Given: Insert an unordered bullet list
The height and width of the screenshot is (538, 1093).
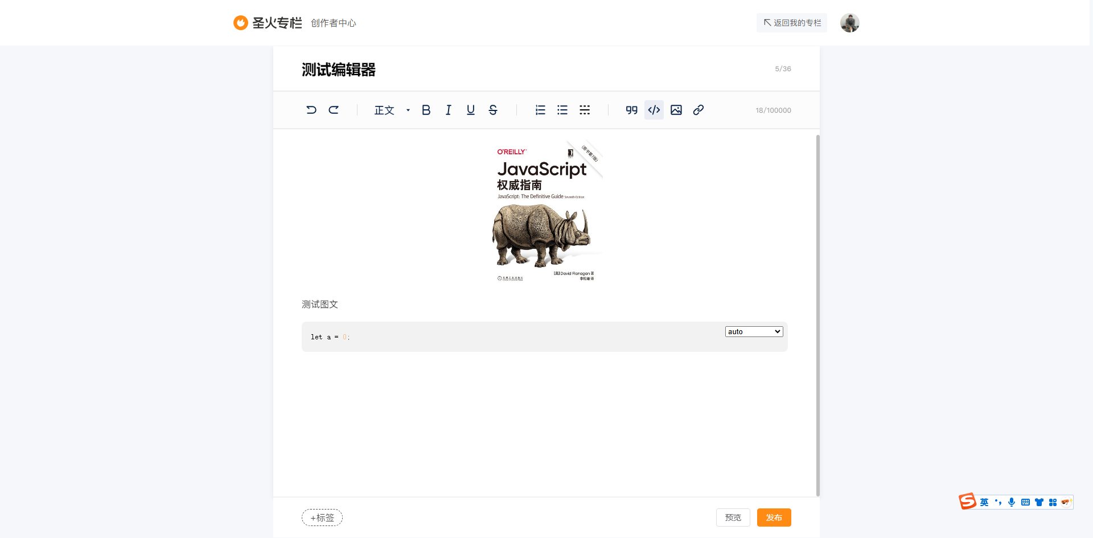Looking at the screenshot, I should 562,110.
